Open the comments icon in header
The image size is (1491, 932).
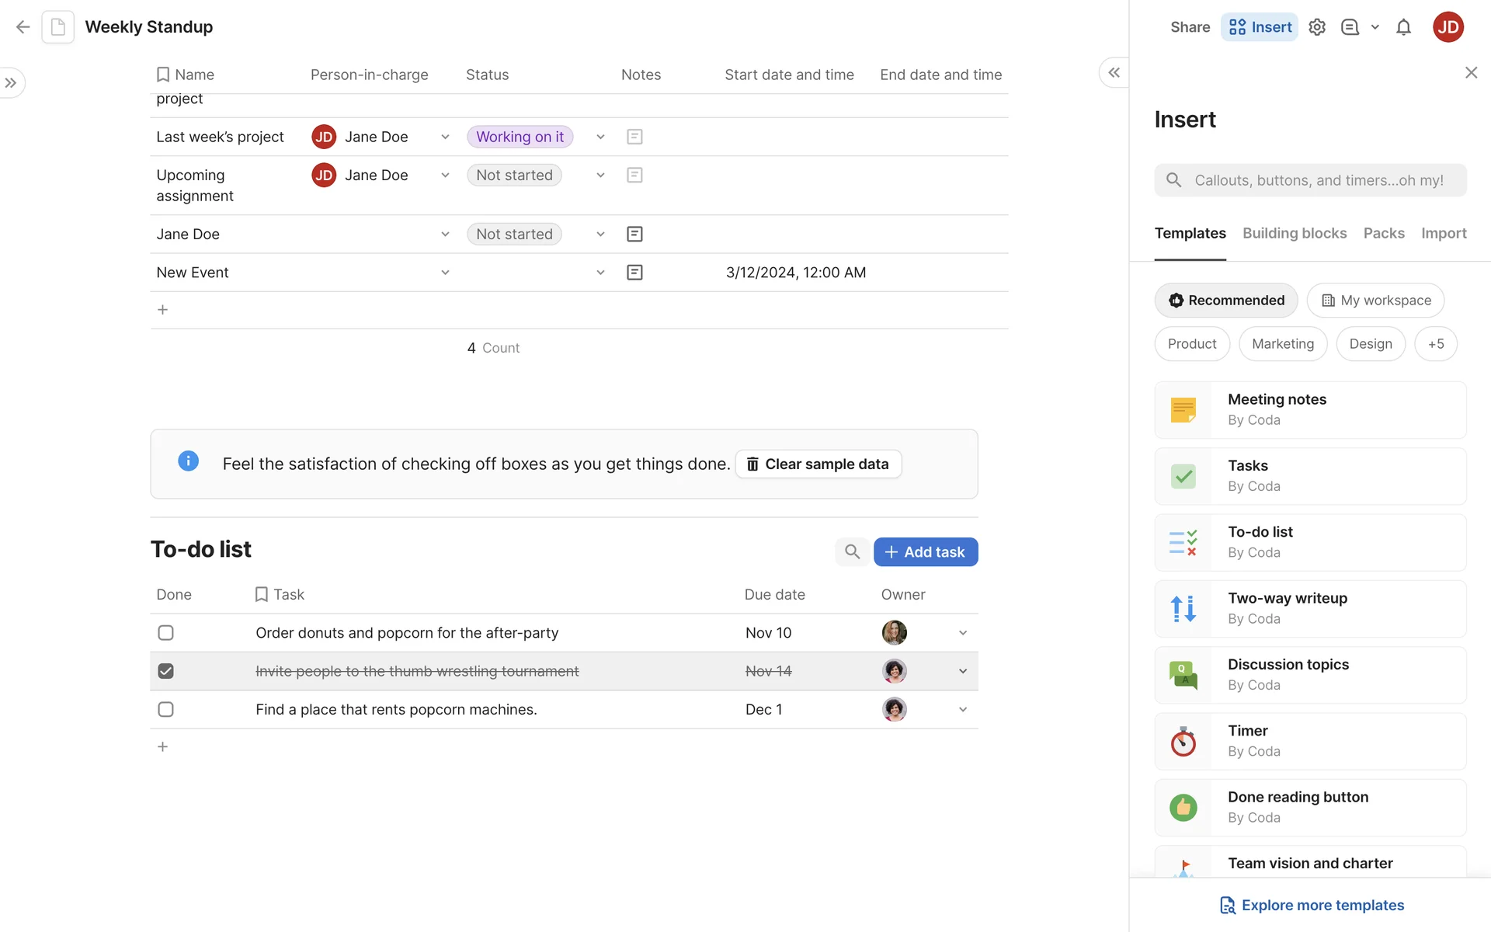1350,27
